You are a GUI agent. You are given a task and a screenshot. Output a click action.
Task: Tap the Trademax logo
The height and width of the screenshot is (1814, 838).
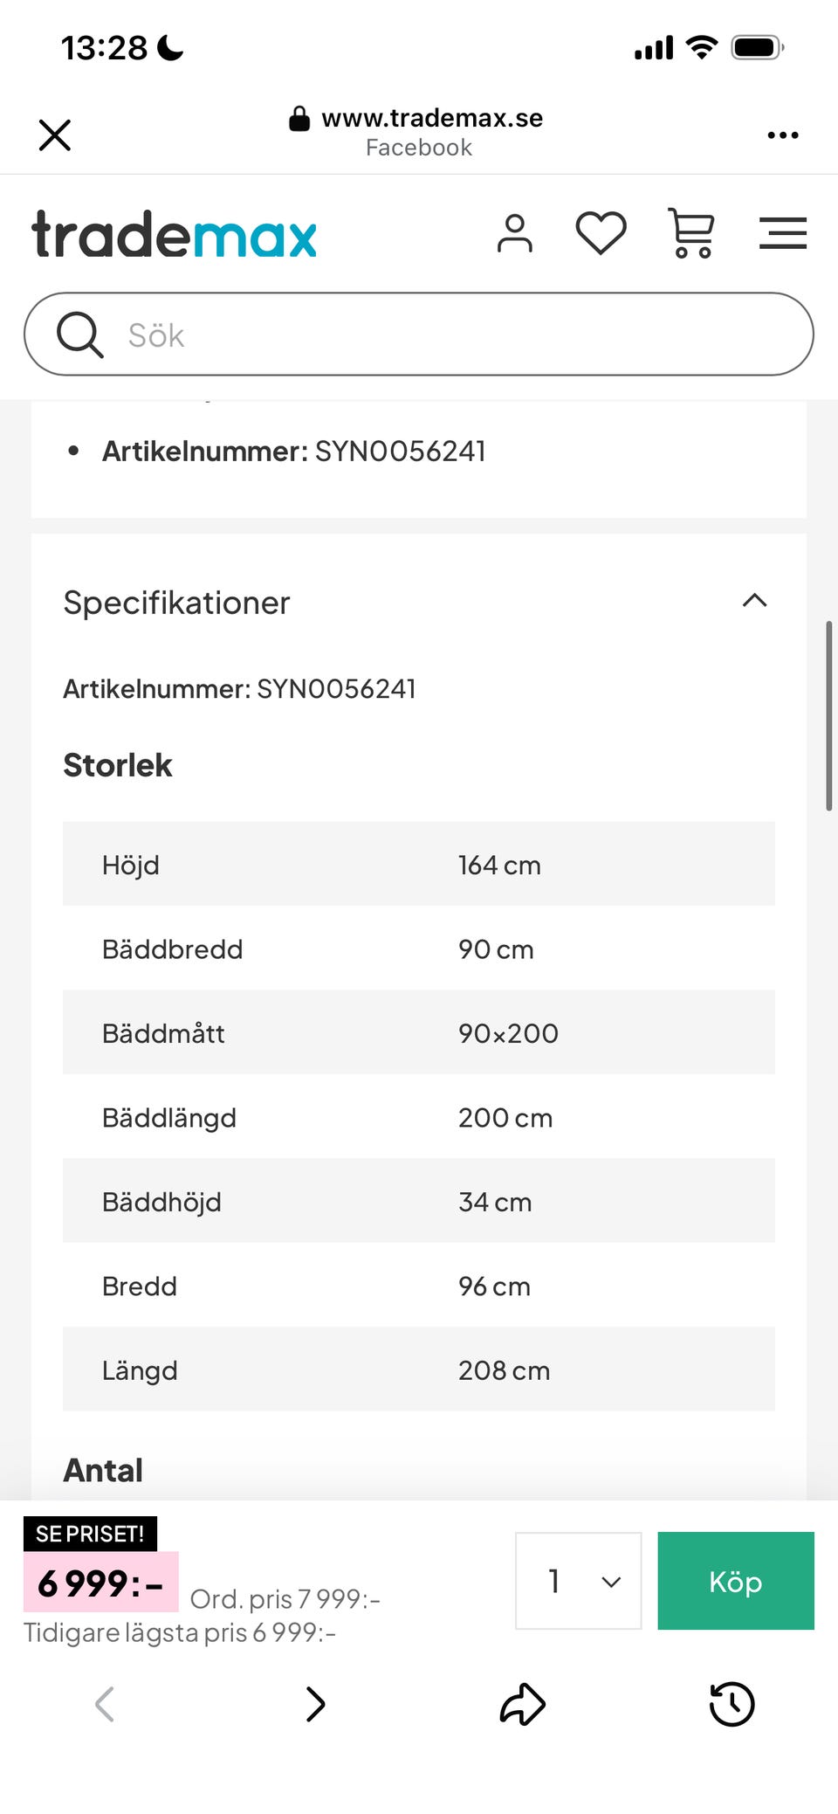click(175, 235)
